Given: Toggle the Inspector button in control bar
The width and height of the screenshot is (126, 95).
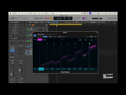Looking at the screenshot, I should (x=13, y=18).
